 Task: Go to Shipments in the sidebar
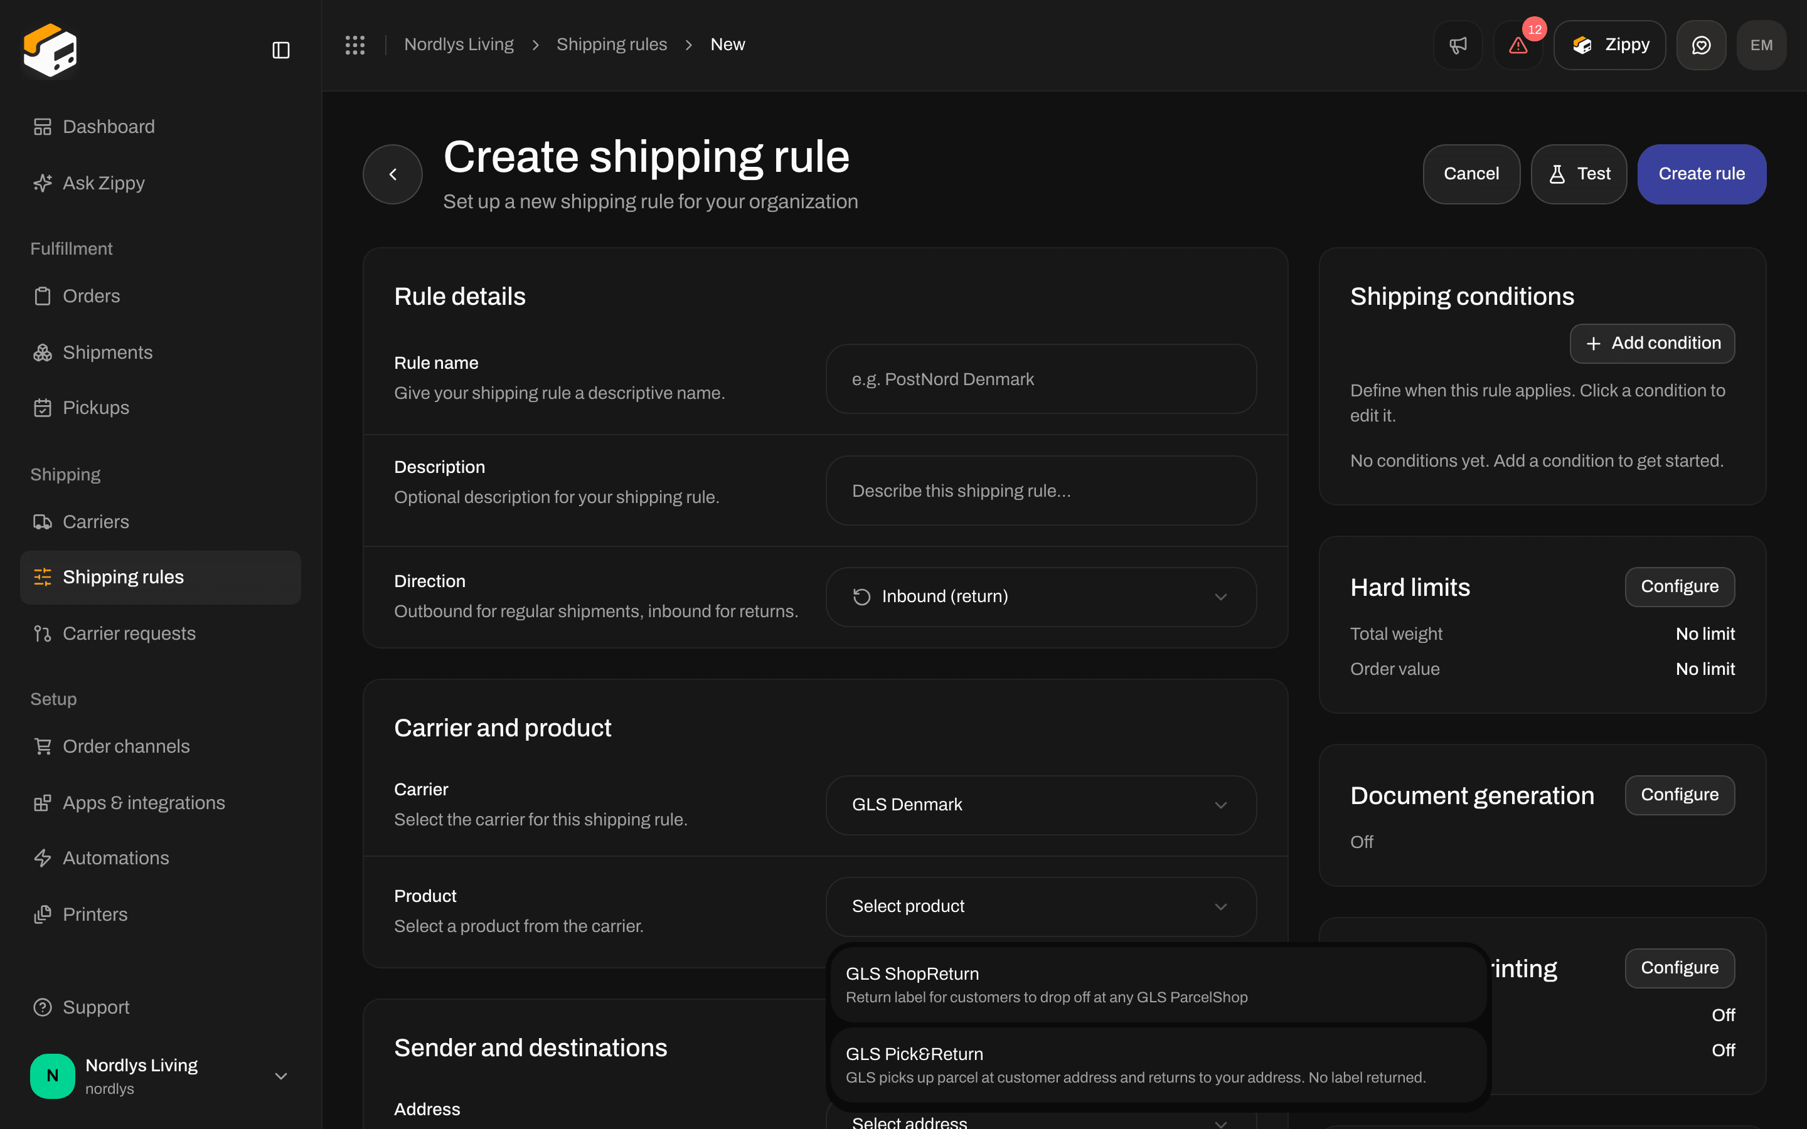pyautogui.click(x=161, y=352)
